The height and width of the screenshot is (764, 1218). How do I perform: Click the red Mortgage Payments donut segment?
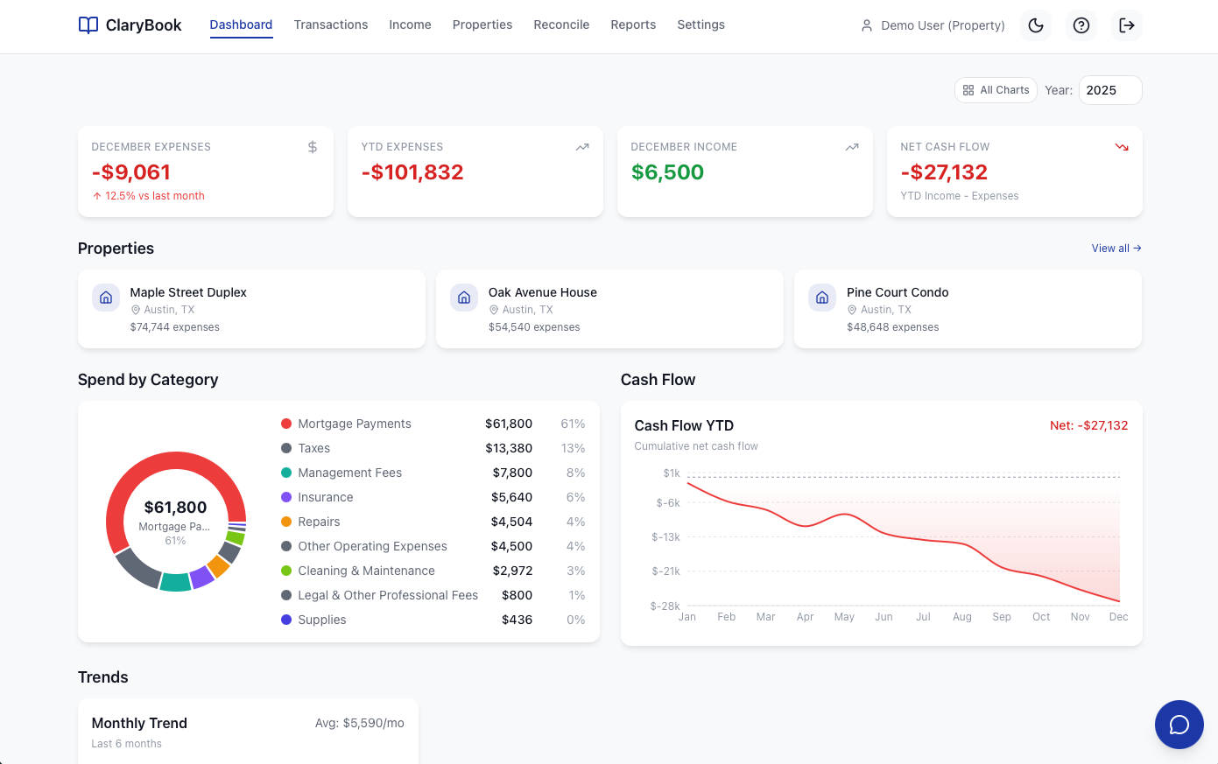[175, 459]
